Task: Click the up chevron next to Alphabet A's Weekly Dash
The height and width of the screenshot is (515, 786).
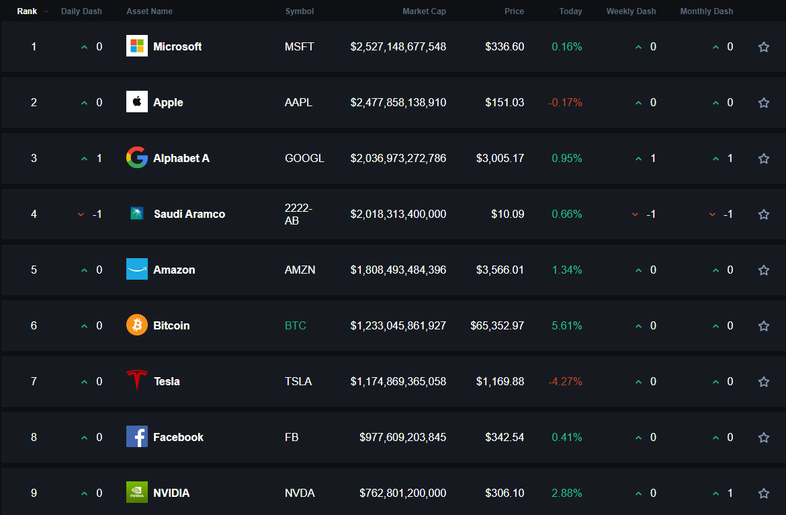Action: (638, 158)
